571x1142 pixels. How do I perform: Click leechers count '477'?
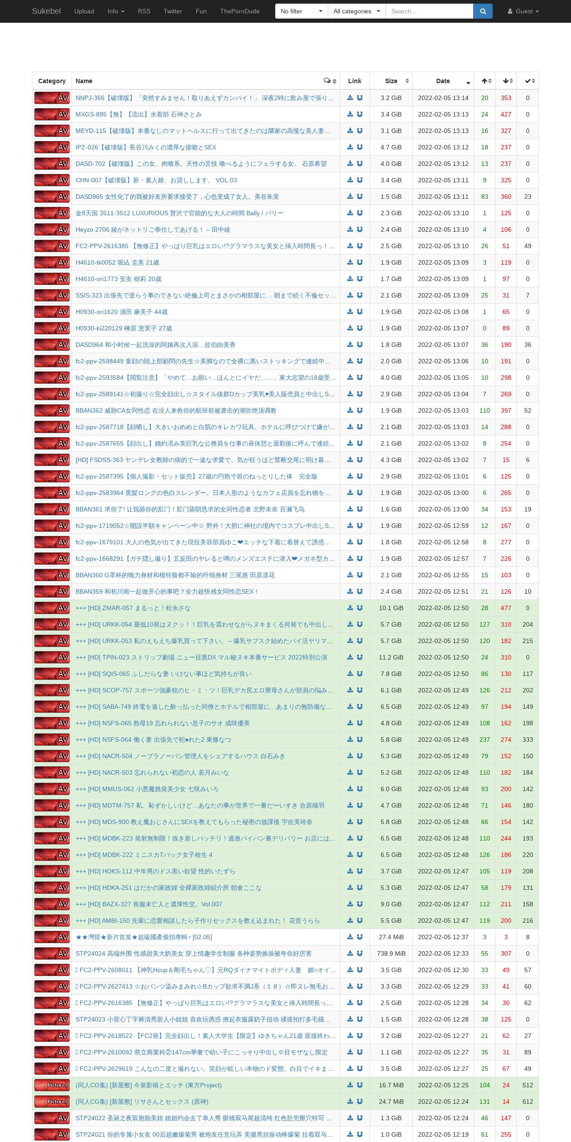pyautogui.click(x=506, y=608)
